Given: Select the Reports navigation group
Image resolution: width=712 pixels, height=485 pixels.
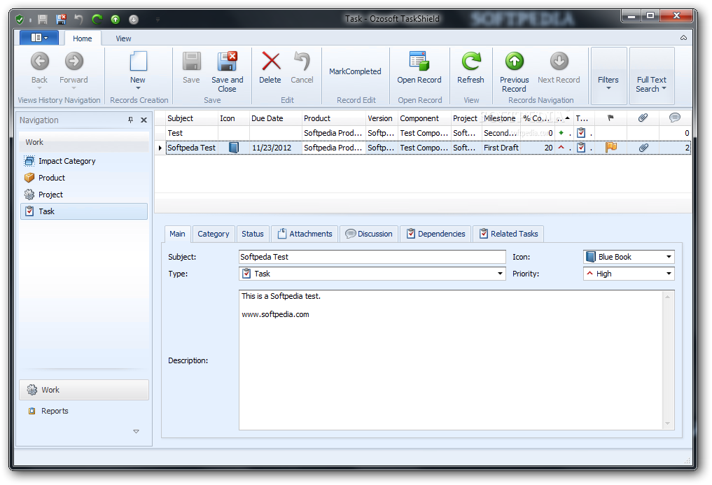Looking at the screenshot, I should (x=84, y=411).
